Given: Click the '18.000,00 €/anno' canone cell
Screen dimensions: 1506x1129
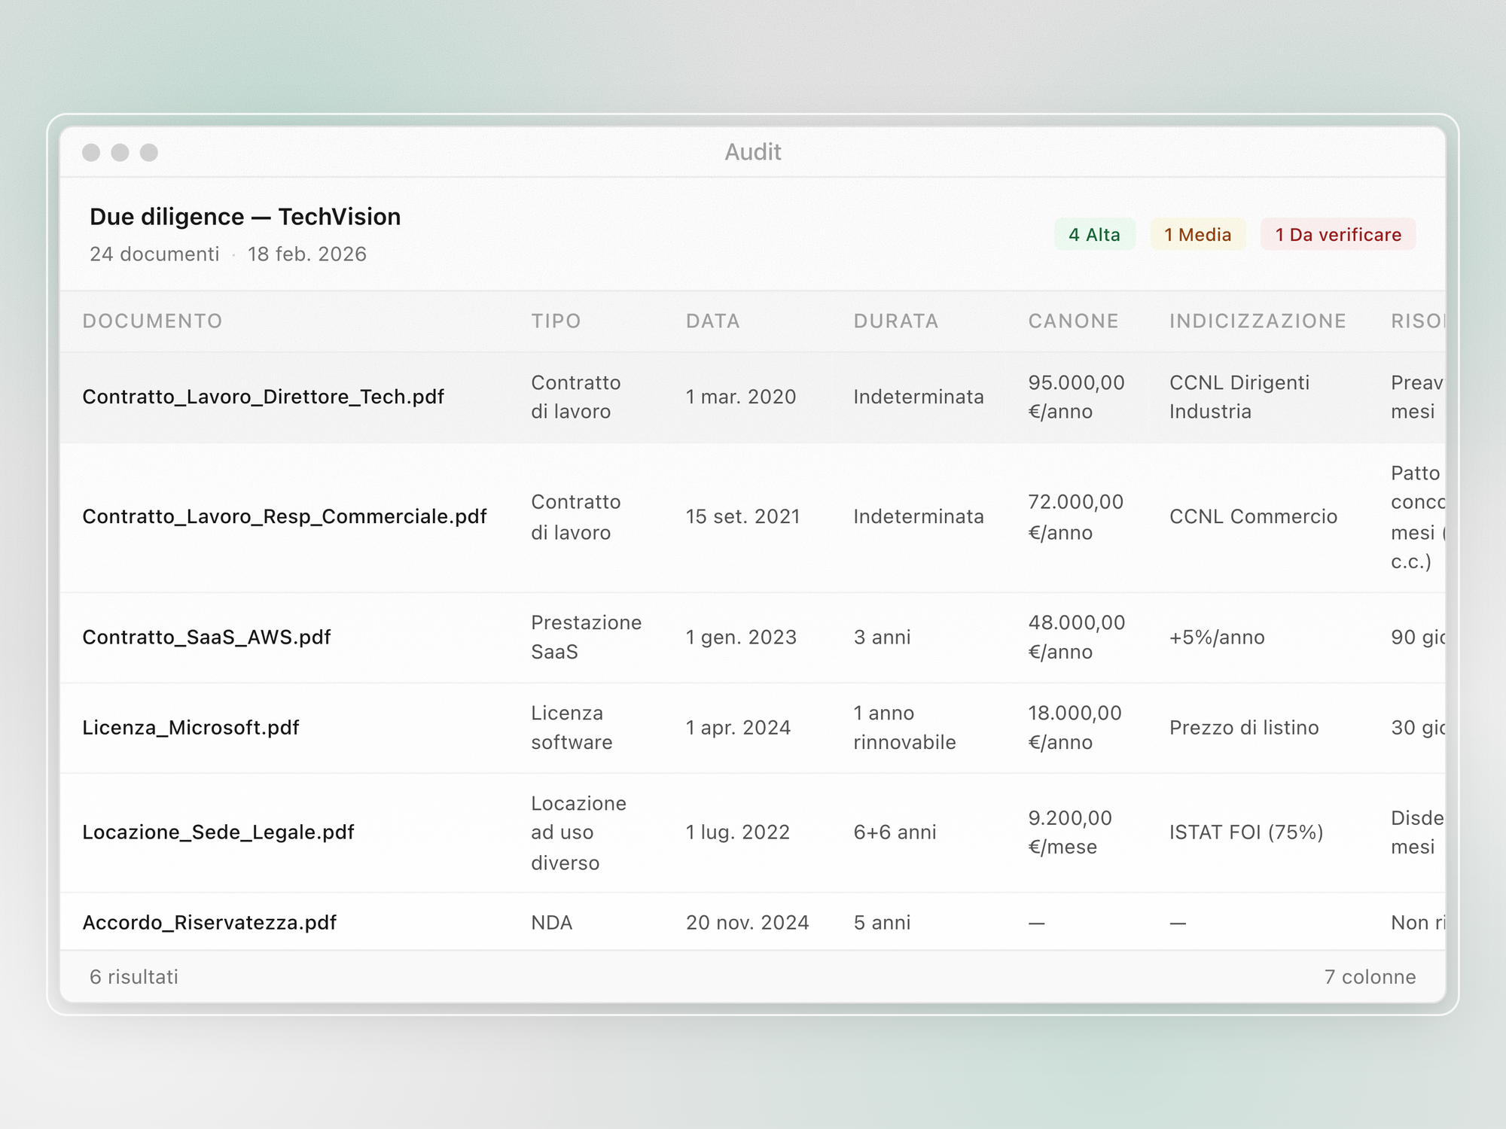Looking at the screenshot, I should pyautogui.click(x=1075, y=727).
